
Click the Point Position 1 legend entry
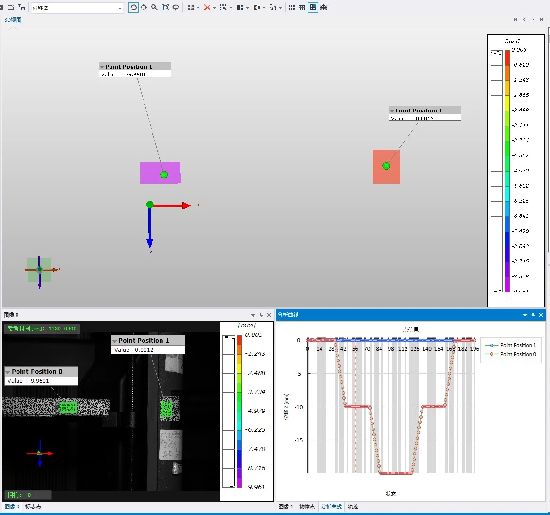(511, 345)
